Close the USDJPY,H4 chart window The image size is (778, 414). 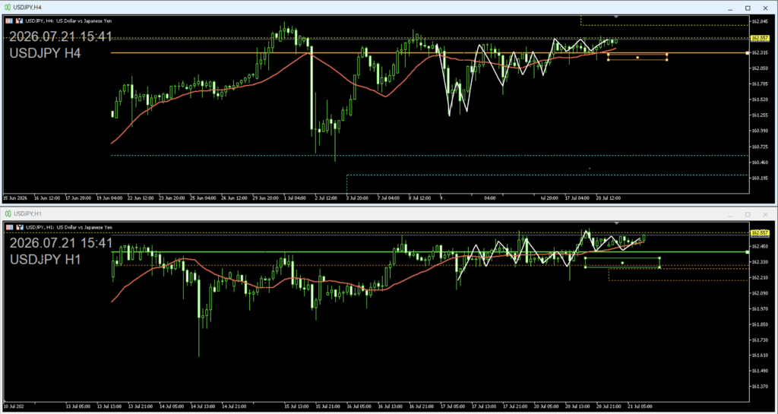click(766, 8)
